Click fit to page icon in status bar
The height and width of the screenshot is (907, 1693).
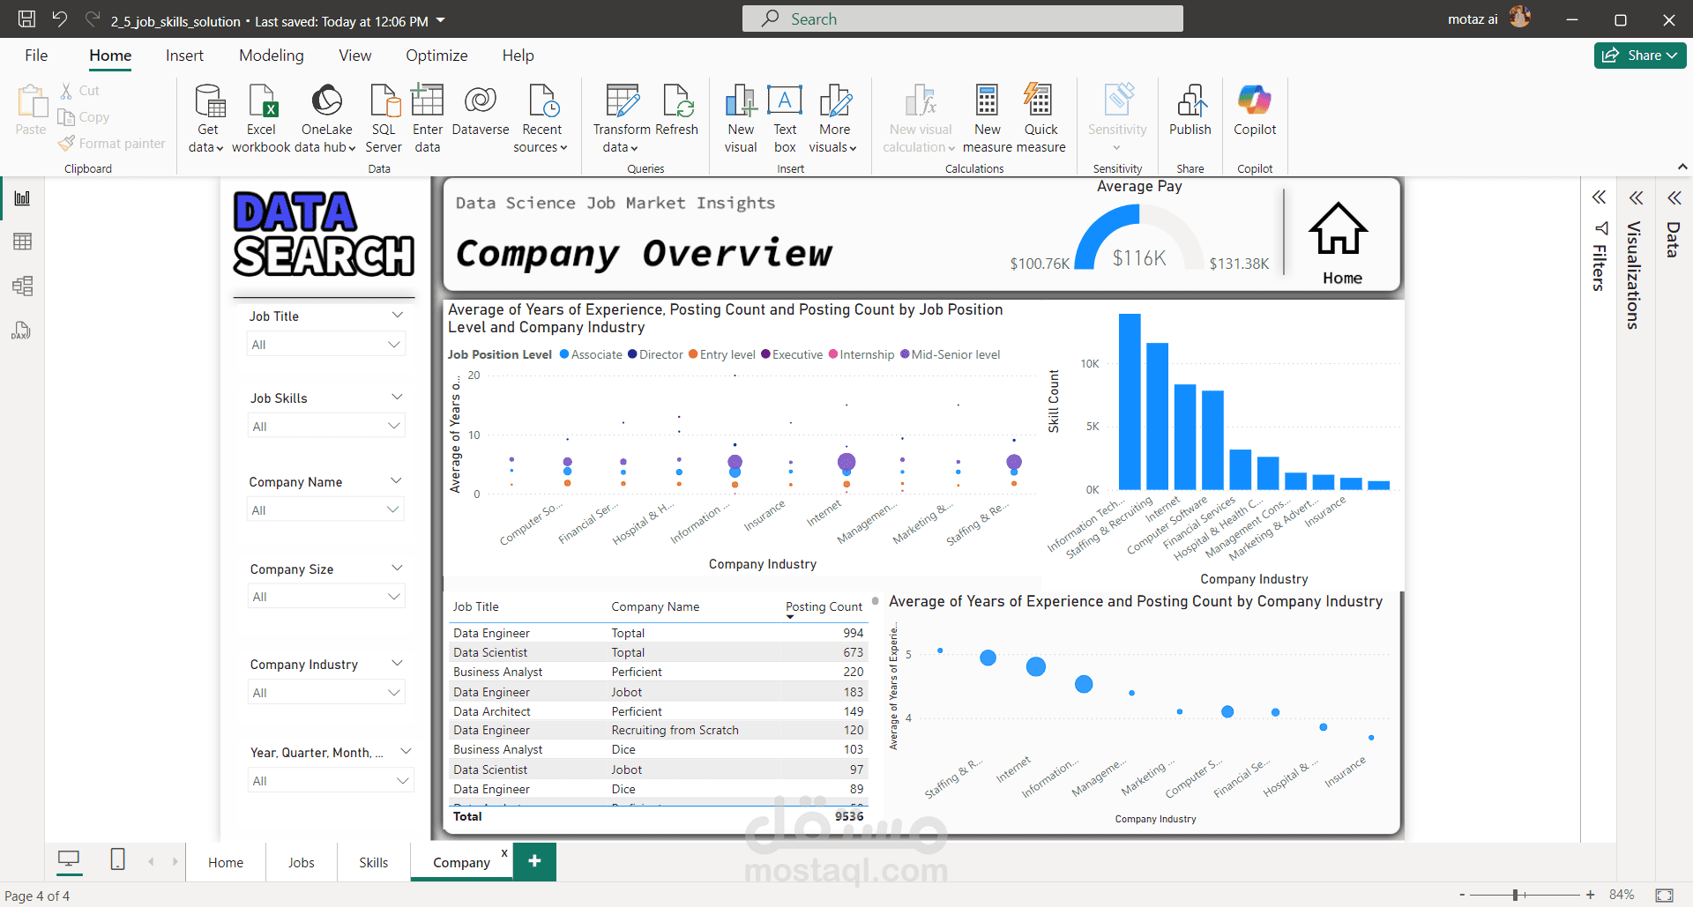(x=1664, y=895)
